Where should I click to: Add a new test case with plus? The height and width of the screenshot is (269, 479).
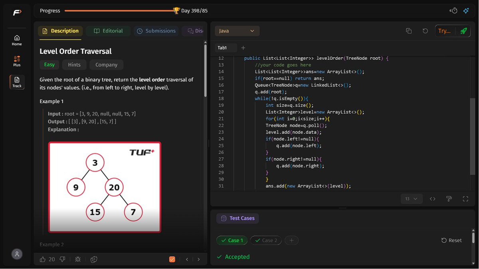pos(291,240)
